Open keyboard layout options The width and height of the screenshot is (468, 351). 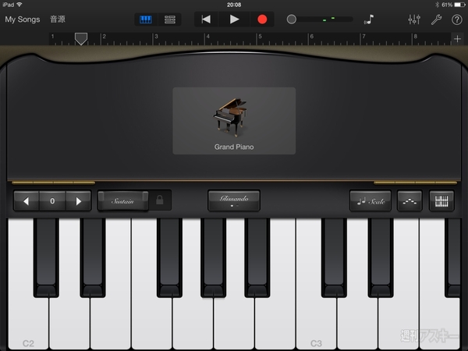(x=441, y=201)
